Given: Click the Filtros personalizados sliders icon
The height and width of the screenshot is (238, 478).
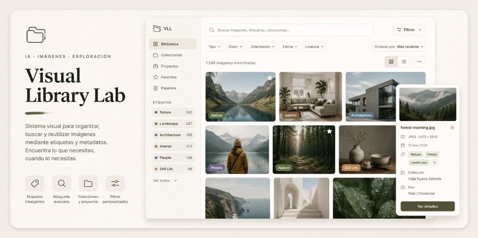Looking at the screenshot, I should point(115,183).
